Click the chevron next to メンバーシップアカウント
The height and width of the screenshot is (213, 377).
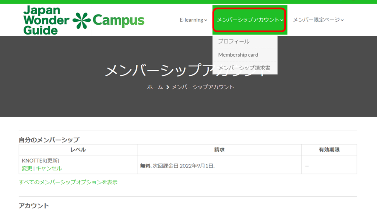click(x=282, y=20)
